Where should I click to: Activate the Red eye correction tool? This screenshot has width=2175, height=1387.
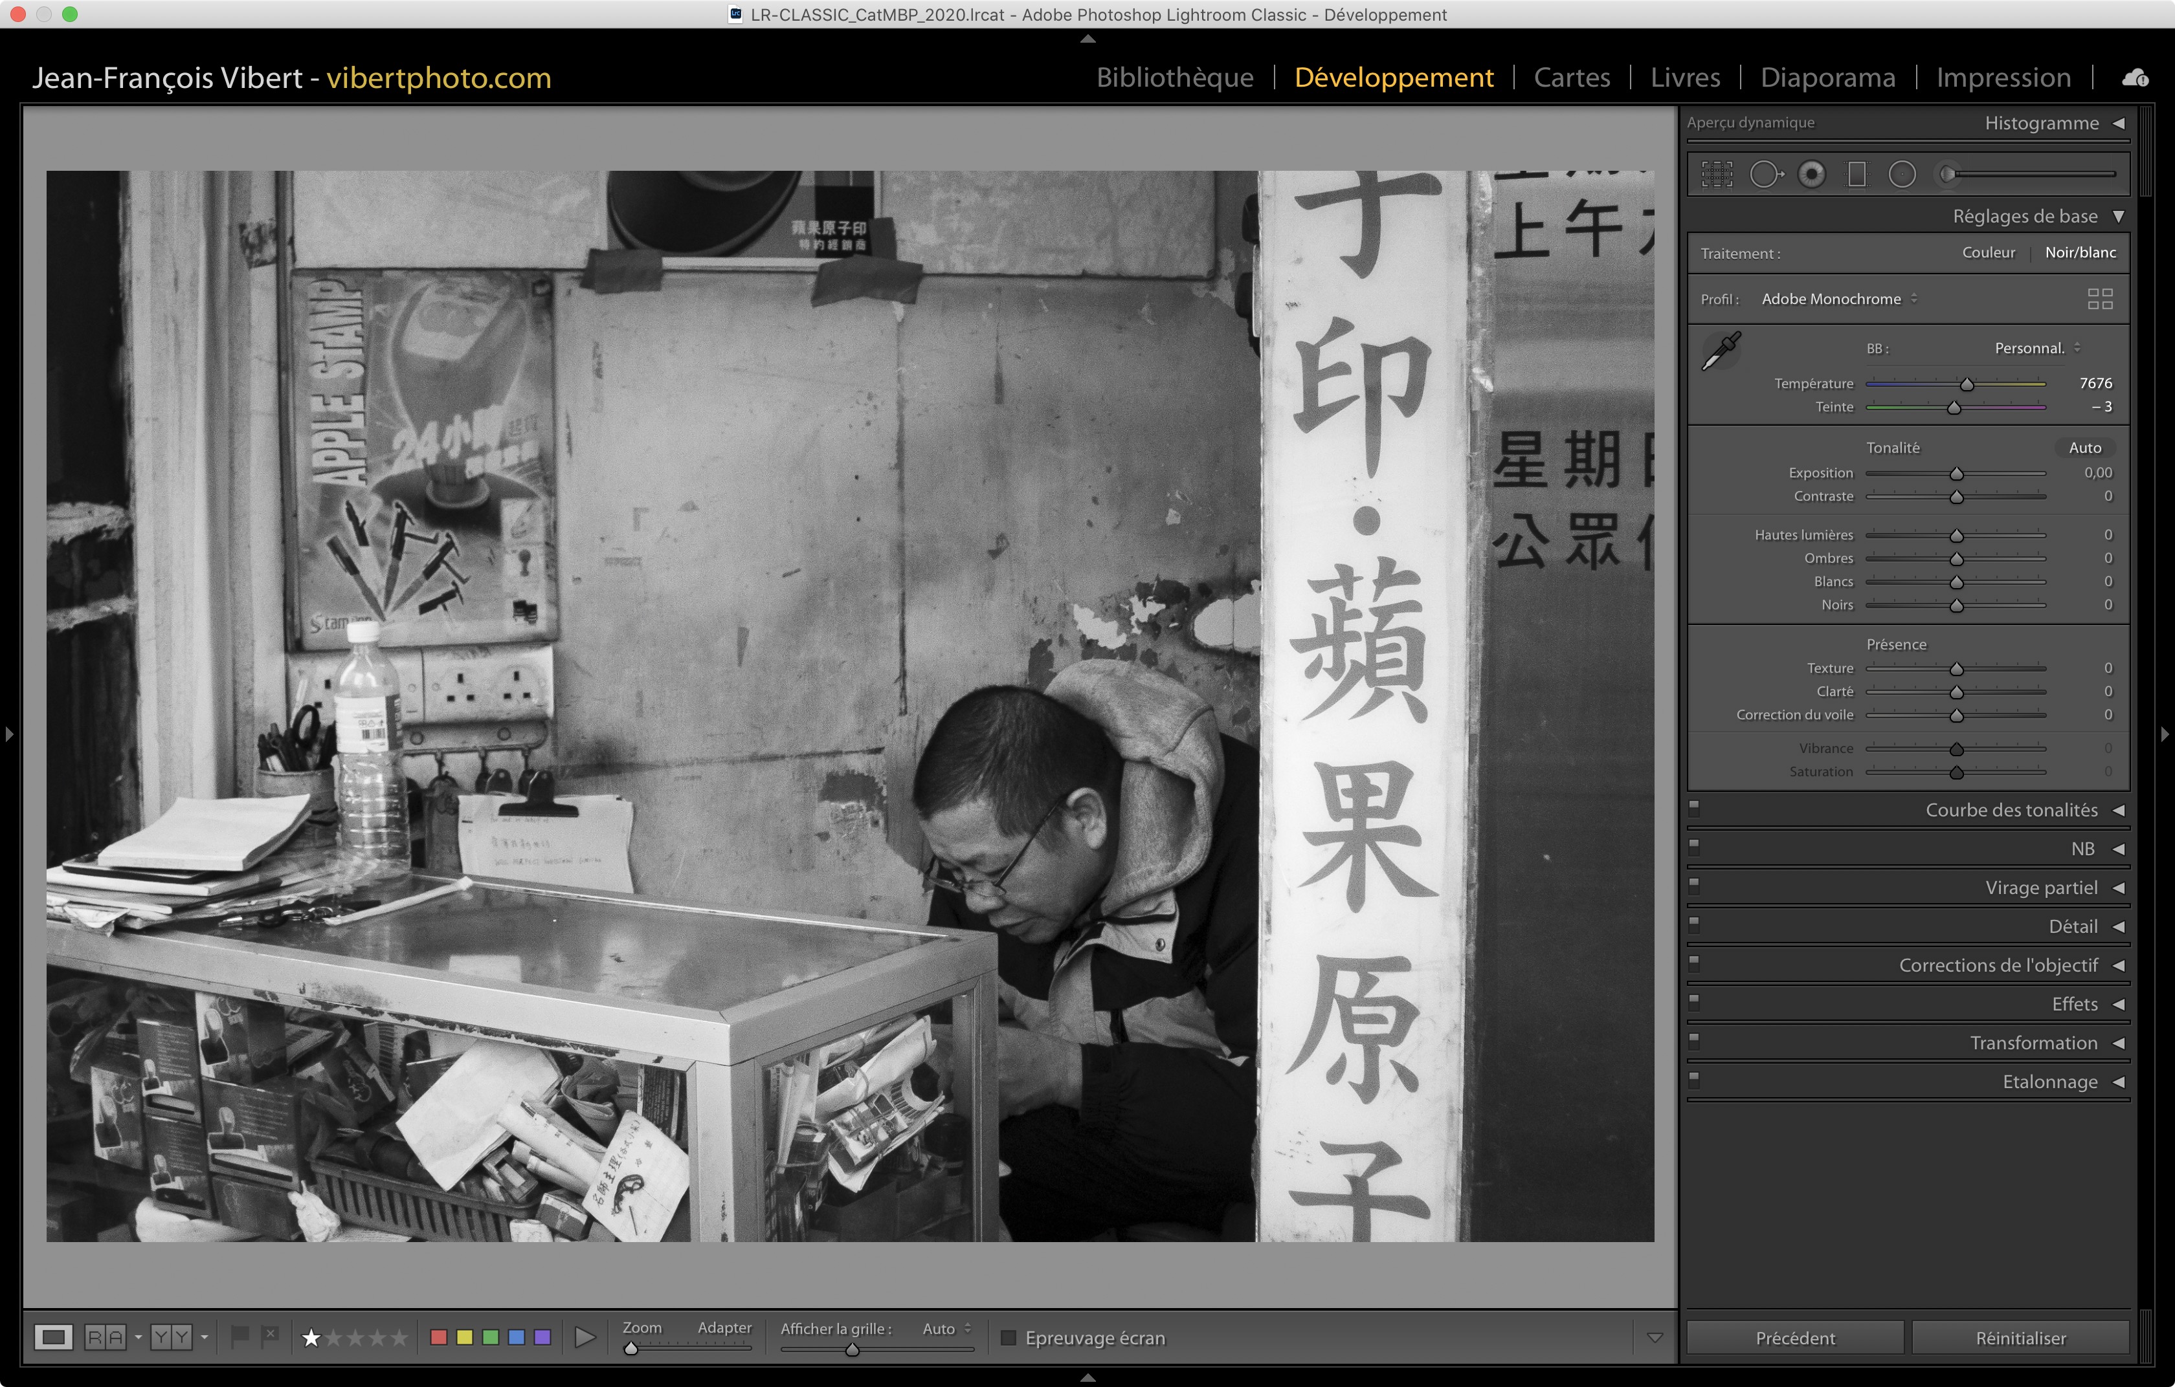pyautogui.click(x=1812, y=174)
